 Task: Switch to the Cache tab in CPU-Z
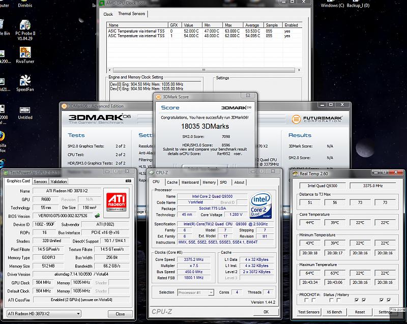click(x=172, y=183)
